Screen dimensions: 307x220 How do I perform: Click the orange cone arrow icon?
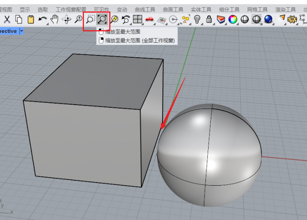[x=282, y=18]
